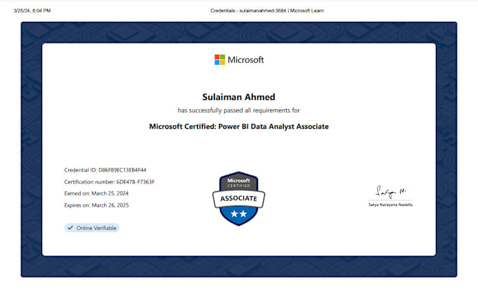Click the Microsoft wordmark text
Viewport: 478px width, 299px height.
coord(246,60)
